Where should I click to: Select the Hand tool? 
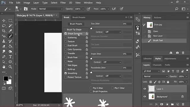pos(4,67)
